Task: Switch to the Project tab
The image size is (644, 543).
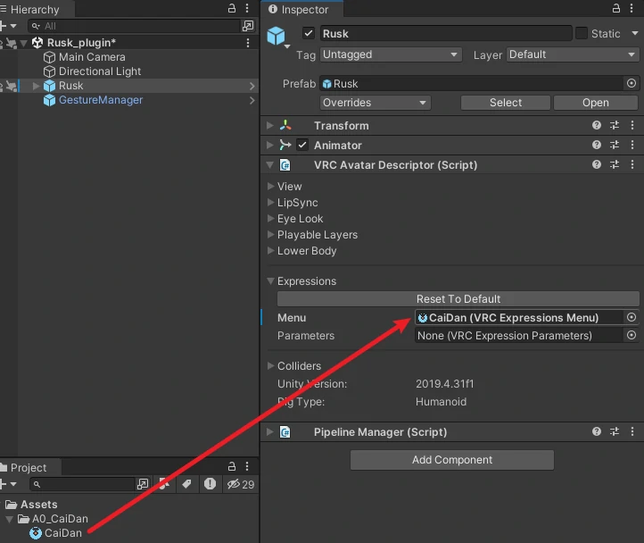Action: pyautogui.click(x=29, y=467)
